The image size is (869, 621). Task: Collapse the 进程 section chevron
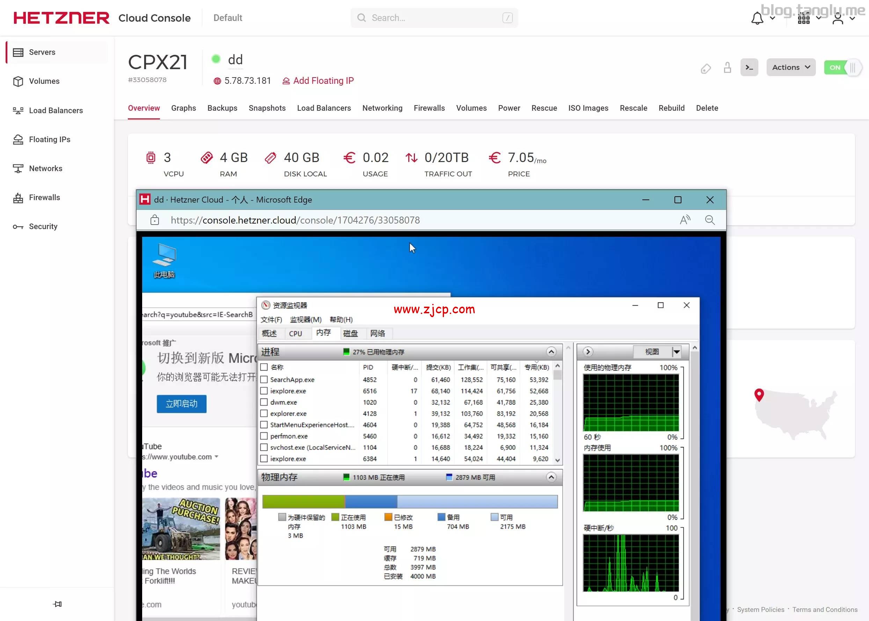click(551, 351)
